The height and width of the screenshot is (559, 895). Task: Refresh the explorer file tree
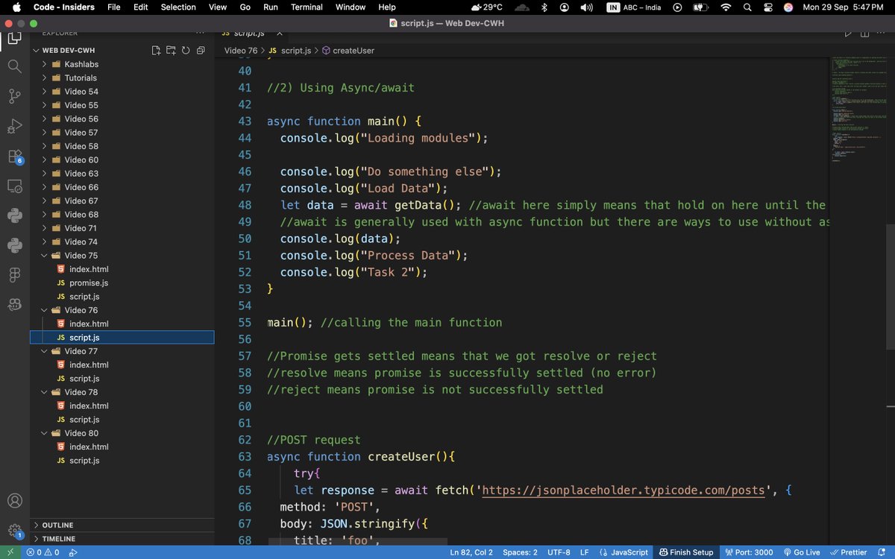[186, 50]
